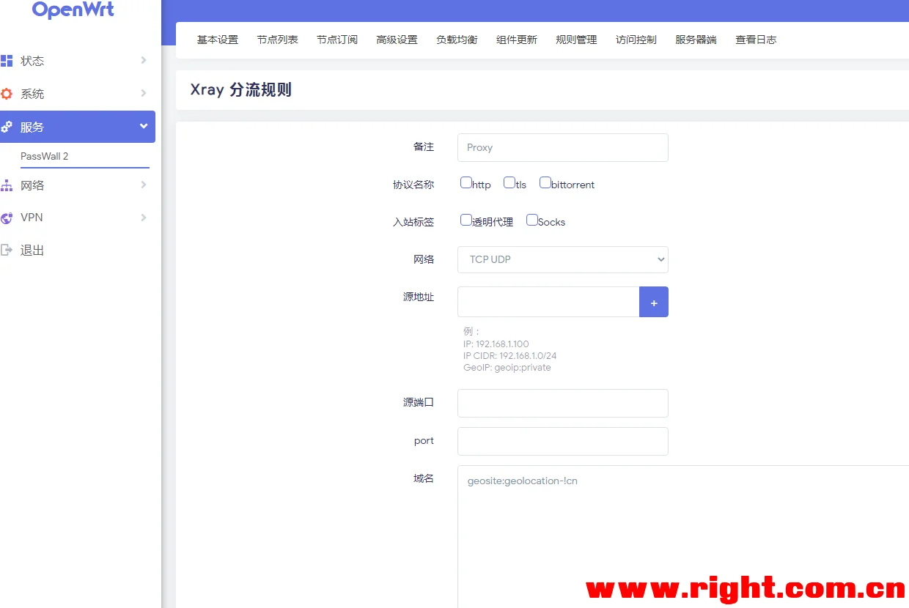The width and height of the screenshot is (909, 608).
Task: Open the PassWall 2 link in sidebar
Action: coord(45,156)
